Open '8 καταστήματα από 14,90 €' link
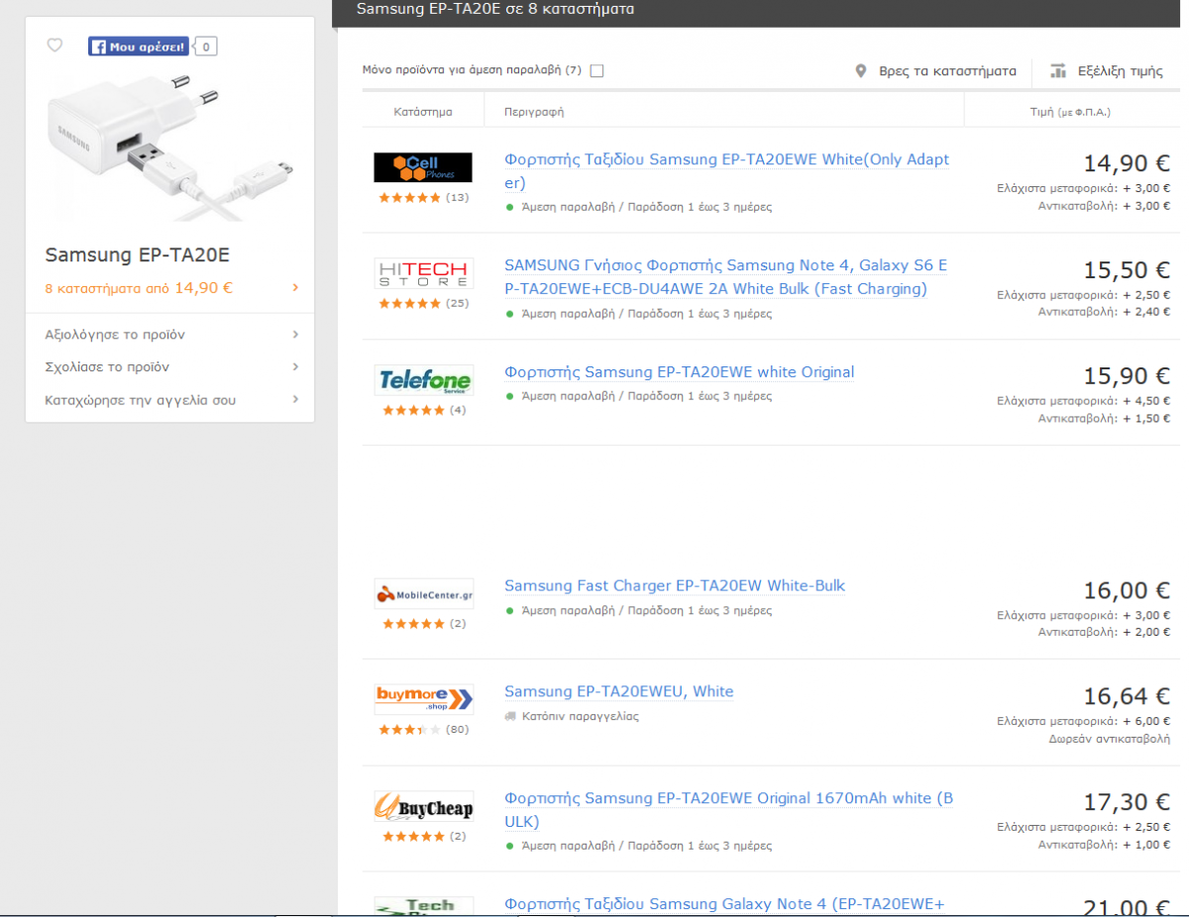This screenshot has width=1189, height=917. (x=139, y=288)
